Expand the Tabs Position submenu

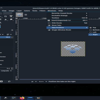point(67,27)
